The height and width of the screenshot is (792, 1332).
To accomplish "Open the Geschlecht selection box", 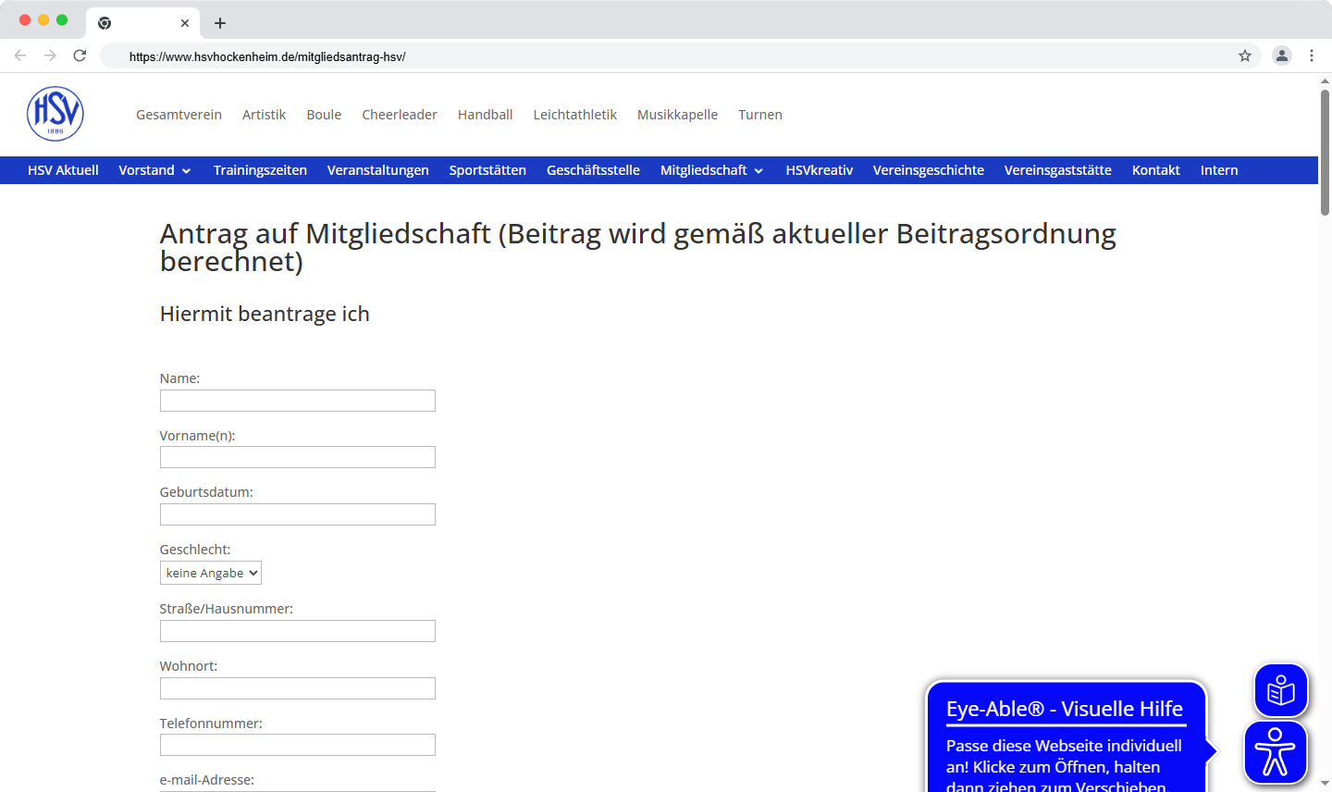I will 210,572.
